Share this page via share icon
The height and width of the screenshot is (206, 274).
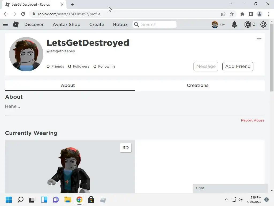pyautogui.click(x=223, y=14)
